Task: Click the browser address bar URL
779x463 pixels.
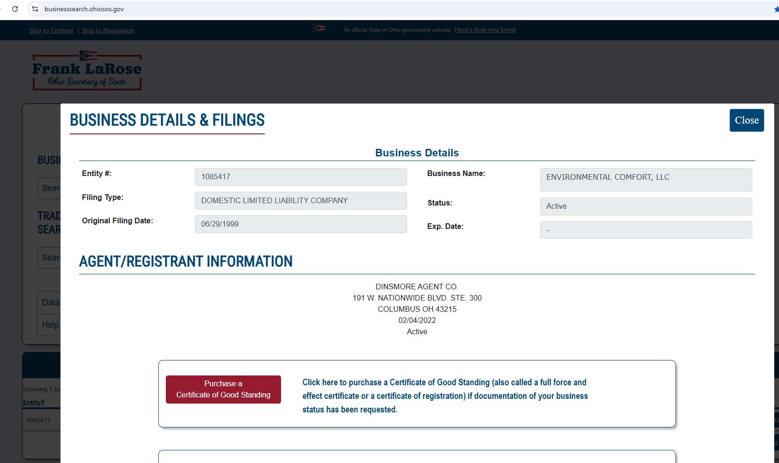Action: tap(84, 9)
